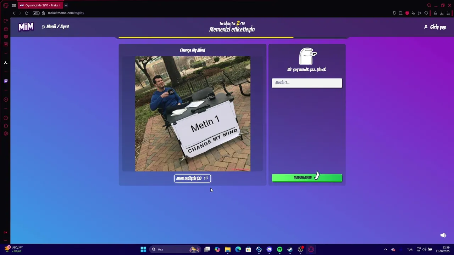Open Menü / Ayrıl link
Image resolution: width=454 pixels, height=255 pixels.
pyautogui.click(x=55, y=27)
